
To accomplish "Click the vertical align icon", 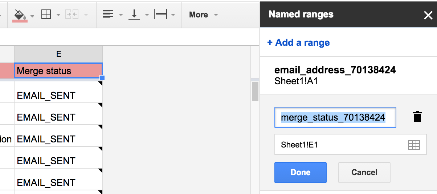I will (134, 15).
